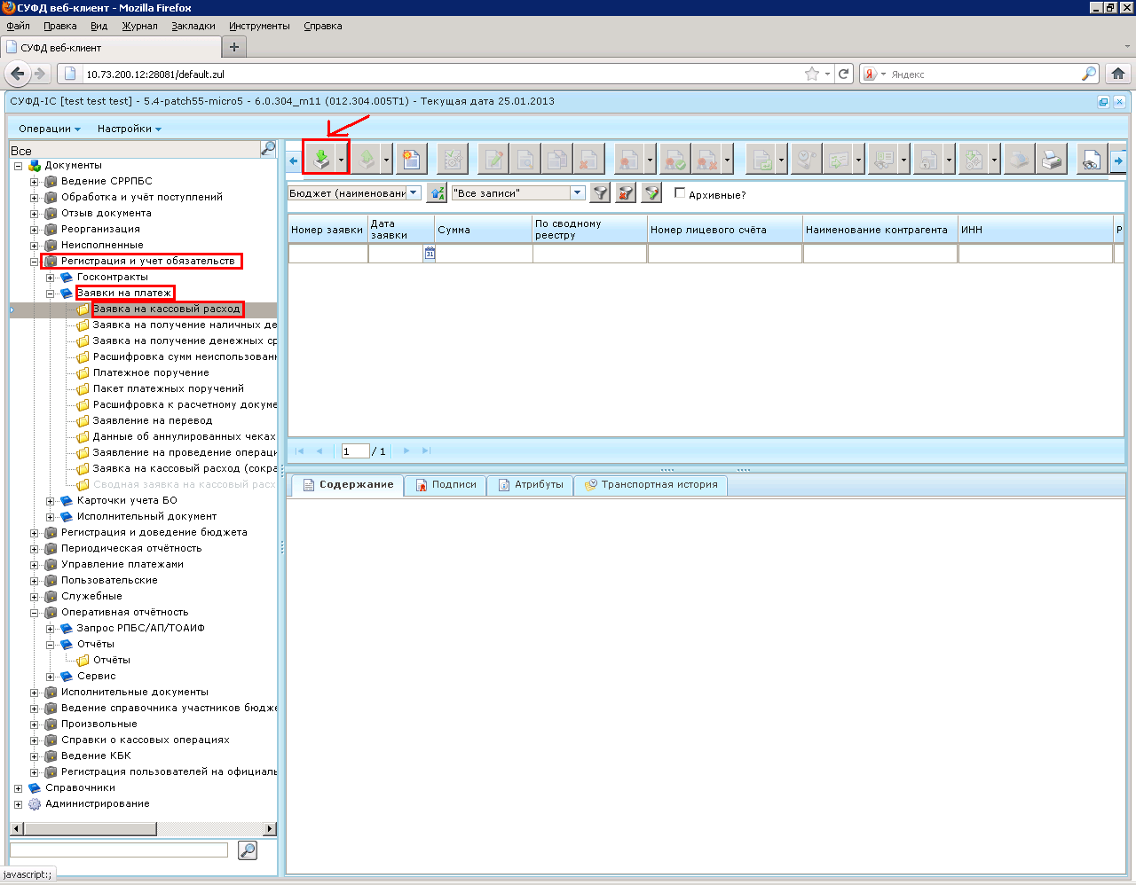Click the bookmark star in address bar
This screenshot has height=885, width=1136.
point(811,74)
